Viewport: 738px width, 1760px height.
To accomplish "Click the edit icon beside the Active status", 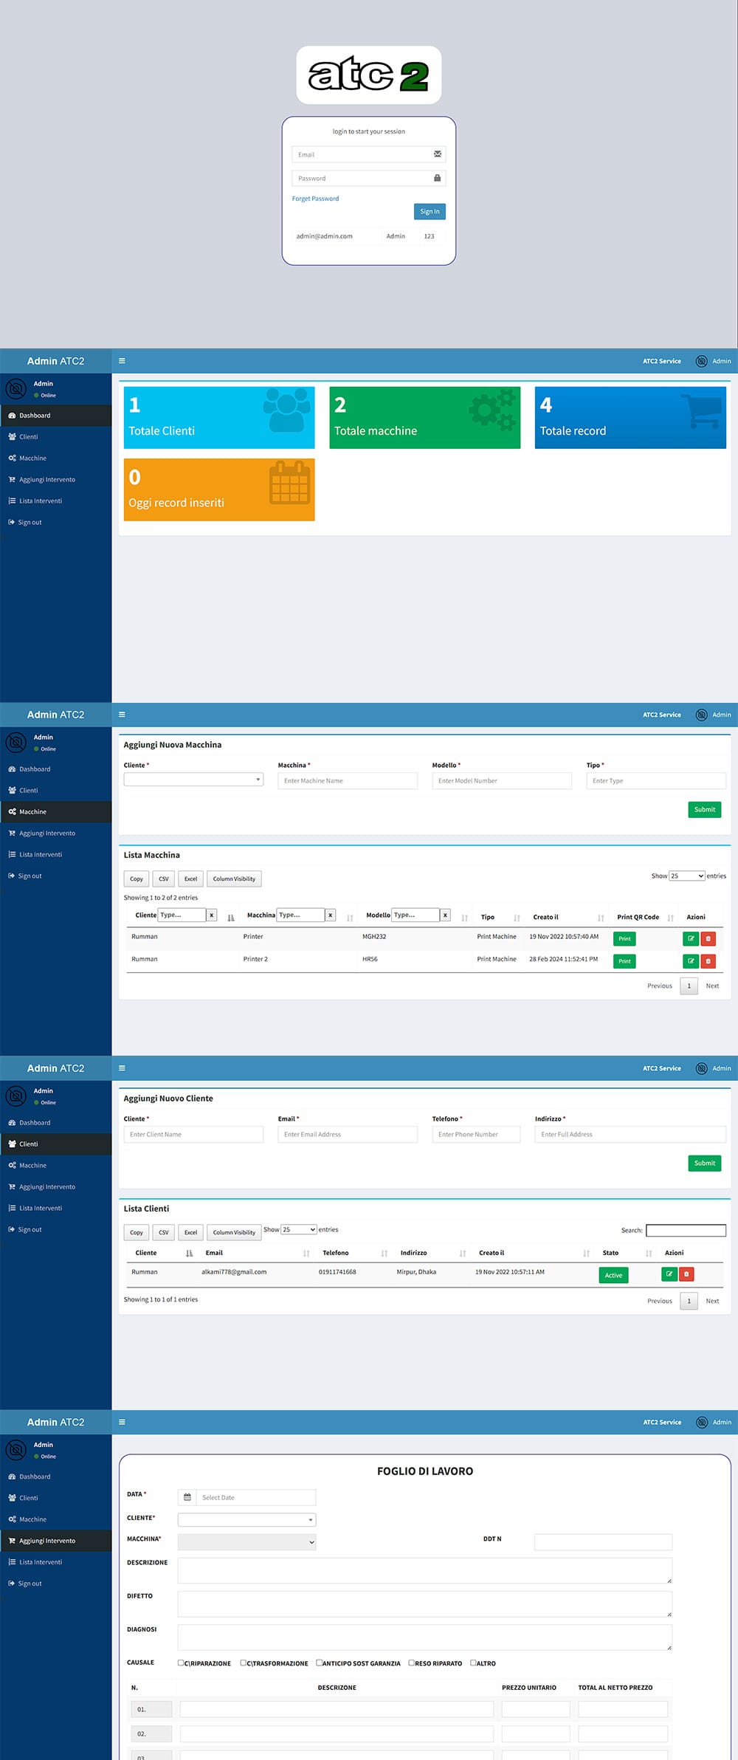I will (x=669, y=1274).
